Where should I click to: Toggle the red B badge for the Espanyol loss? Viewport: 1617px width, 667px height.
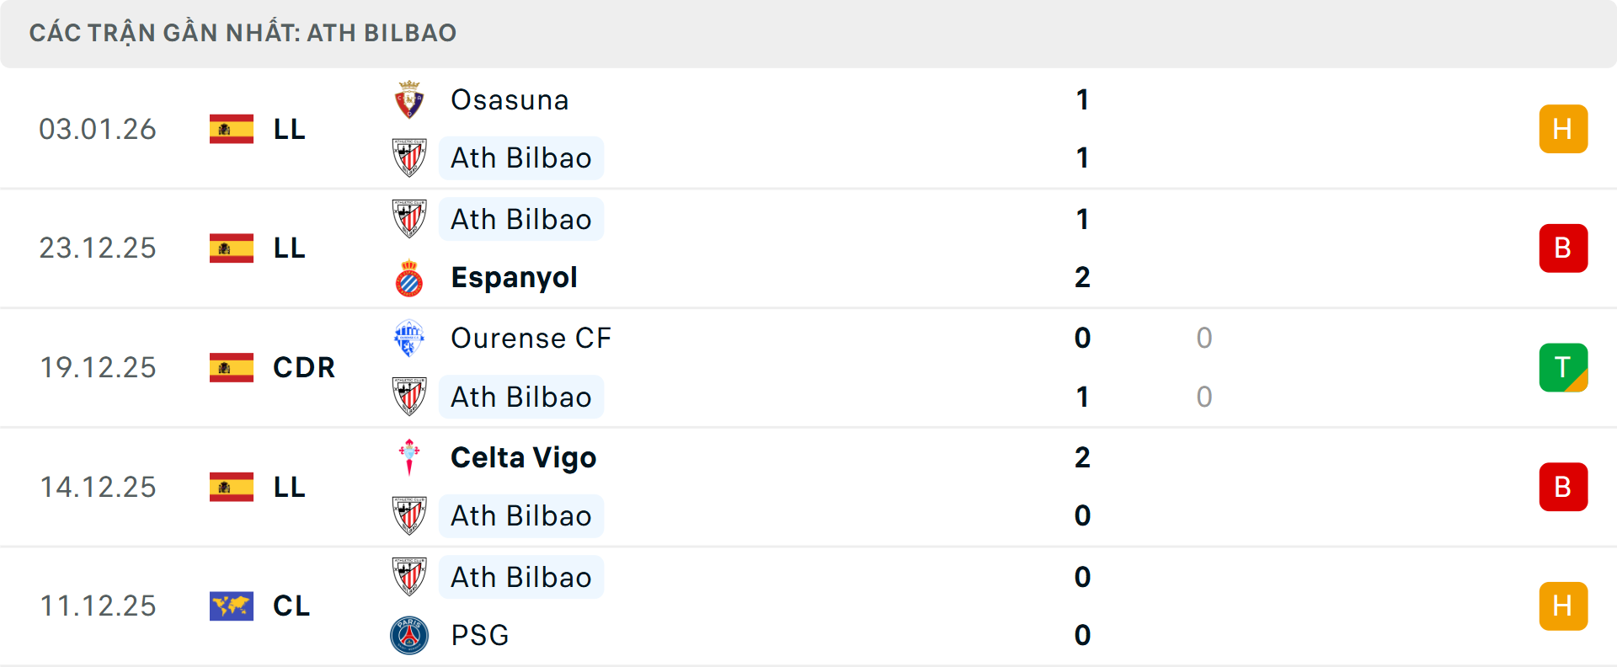[x=1564, y=248]
